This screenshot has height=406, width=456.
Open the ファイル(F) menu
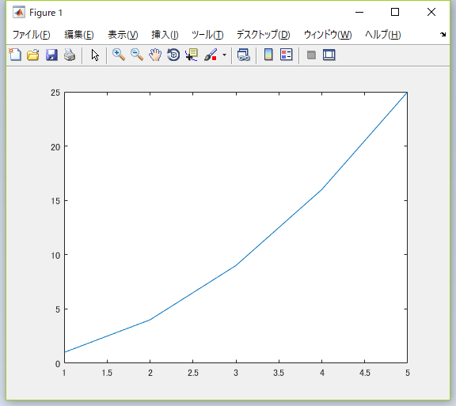[32, 35]
